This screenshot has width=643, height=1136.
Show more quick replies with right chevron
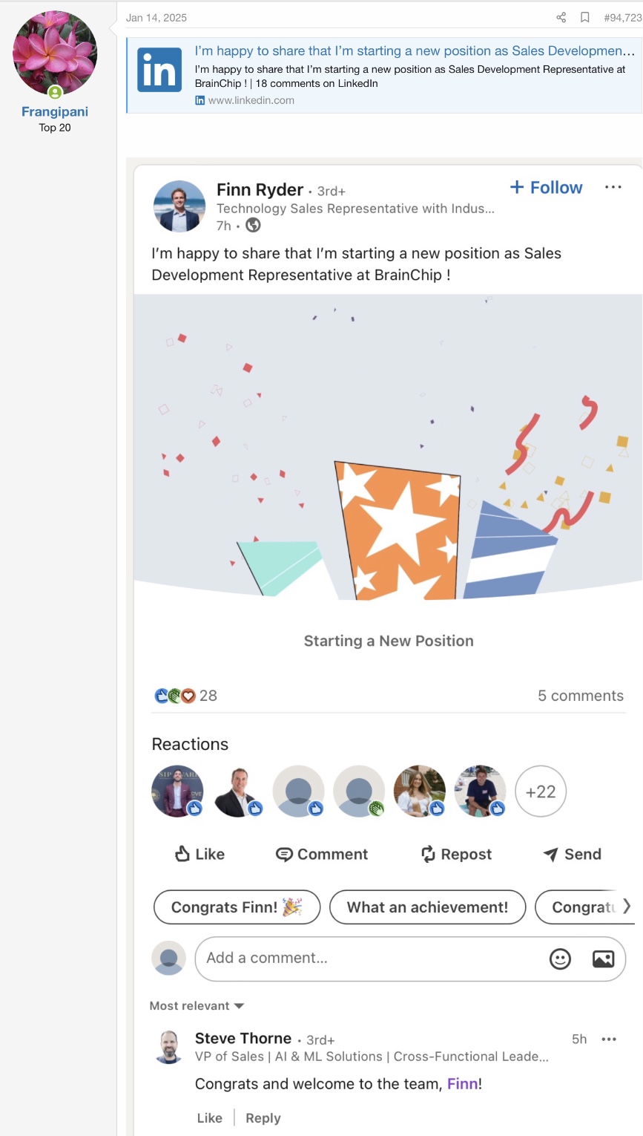click(x=627, y=907)
